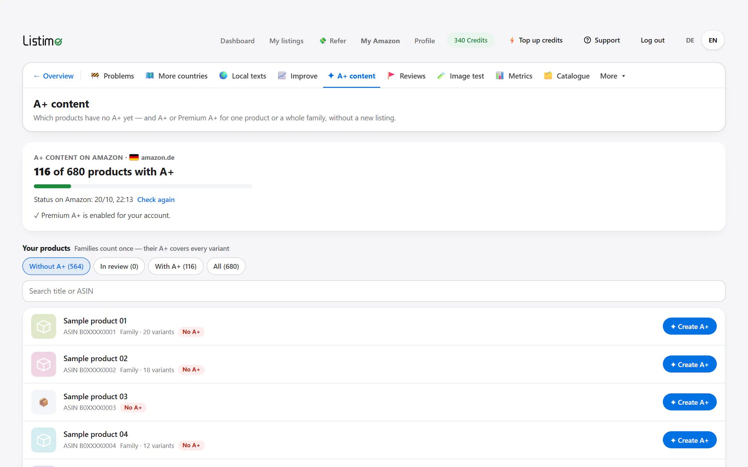Viewport: 748px width, 467px height.
Task: Click the Local texts globe icon
Action: point(223,75)
